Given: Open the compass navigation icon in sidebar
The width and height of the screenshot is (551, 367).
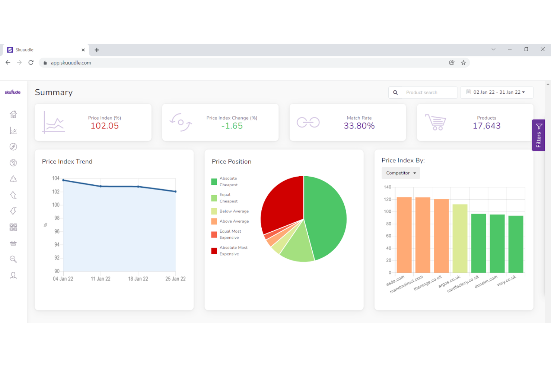Looking at the screenshot, I should point(13,147).
